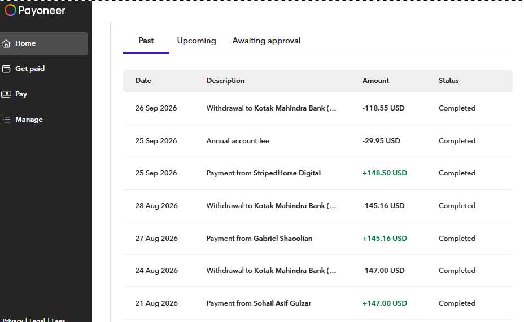Open the Privacy link

(x=12, y=320)
